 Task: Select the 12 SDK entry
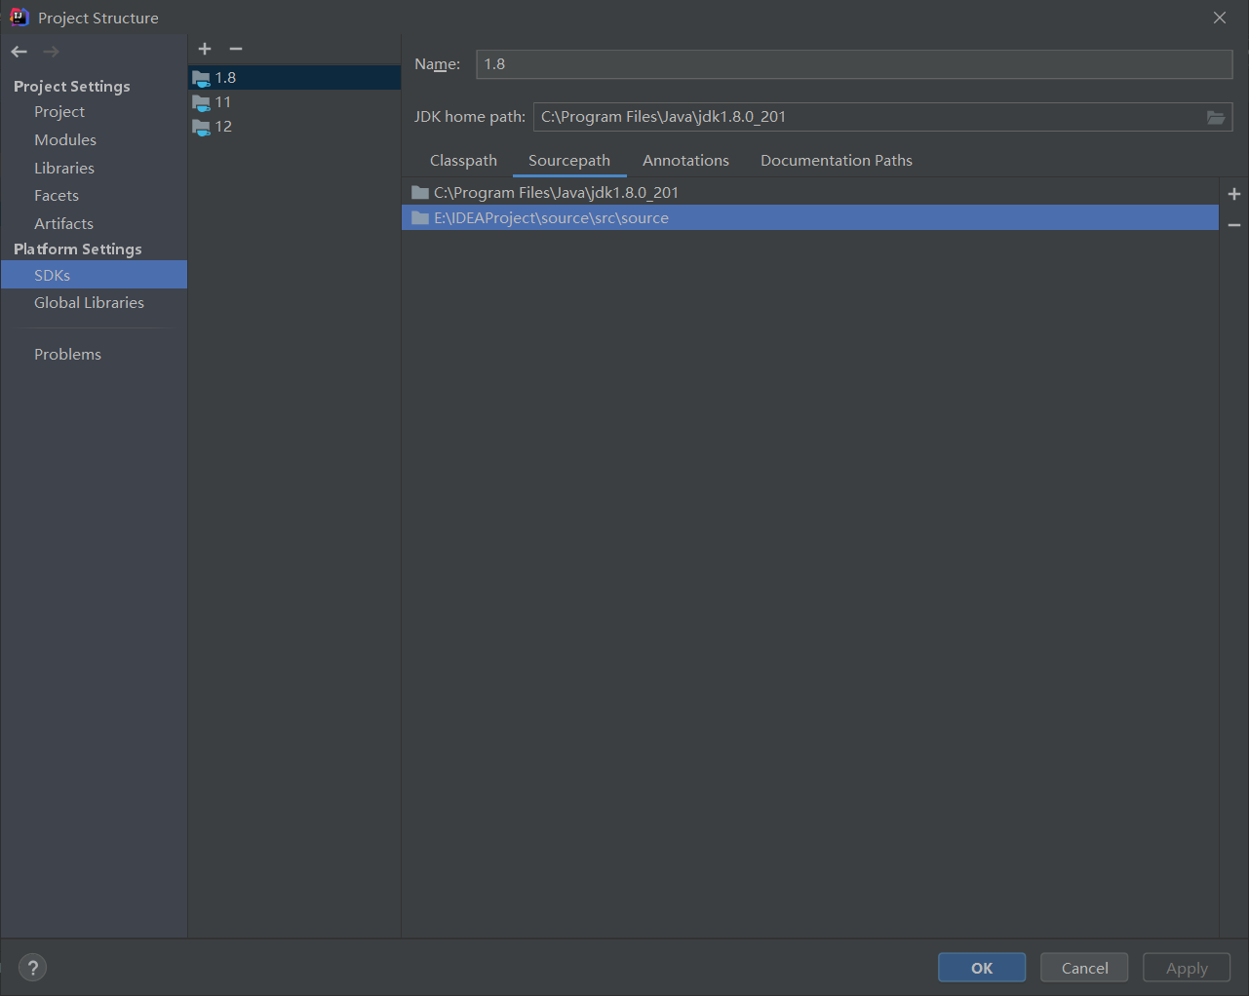(x=294, y=127)
